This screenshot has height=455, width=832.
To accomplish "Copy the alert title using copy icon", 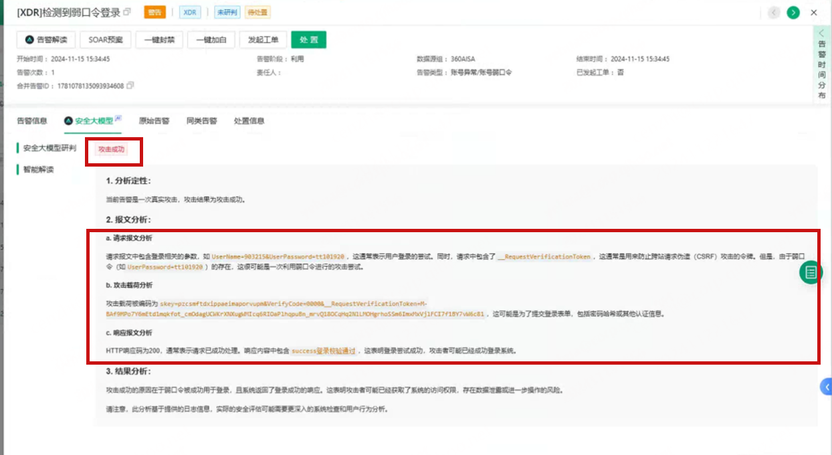I will tap(127, 13).
